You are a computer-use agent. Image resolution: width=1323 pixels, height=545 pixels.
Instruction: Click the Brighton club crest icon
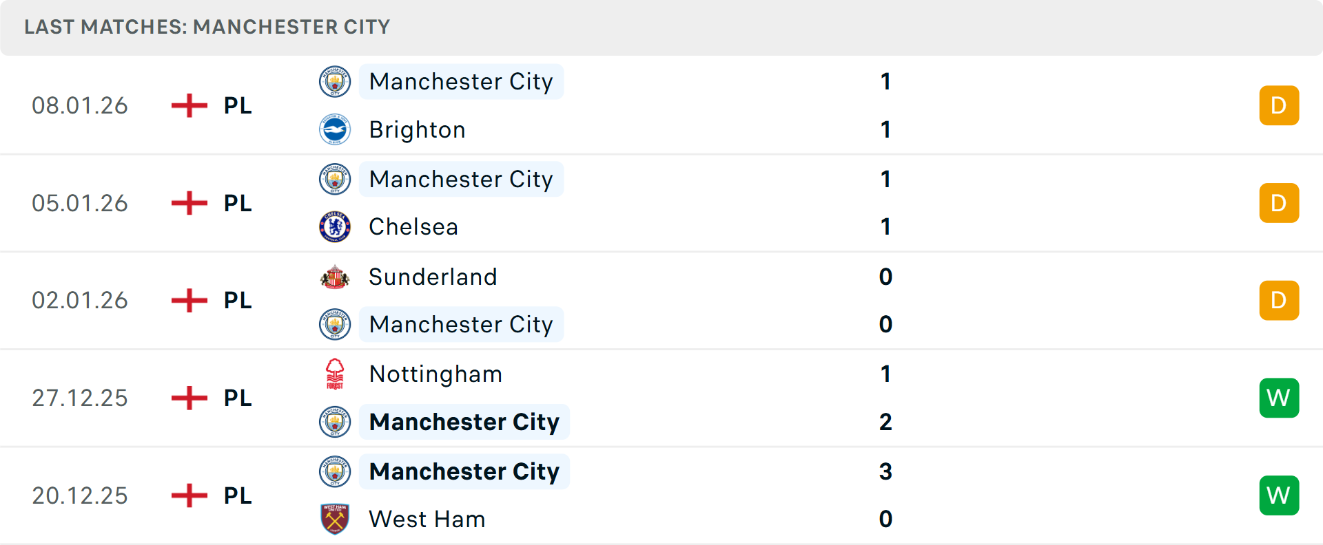335,129
